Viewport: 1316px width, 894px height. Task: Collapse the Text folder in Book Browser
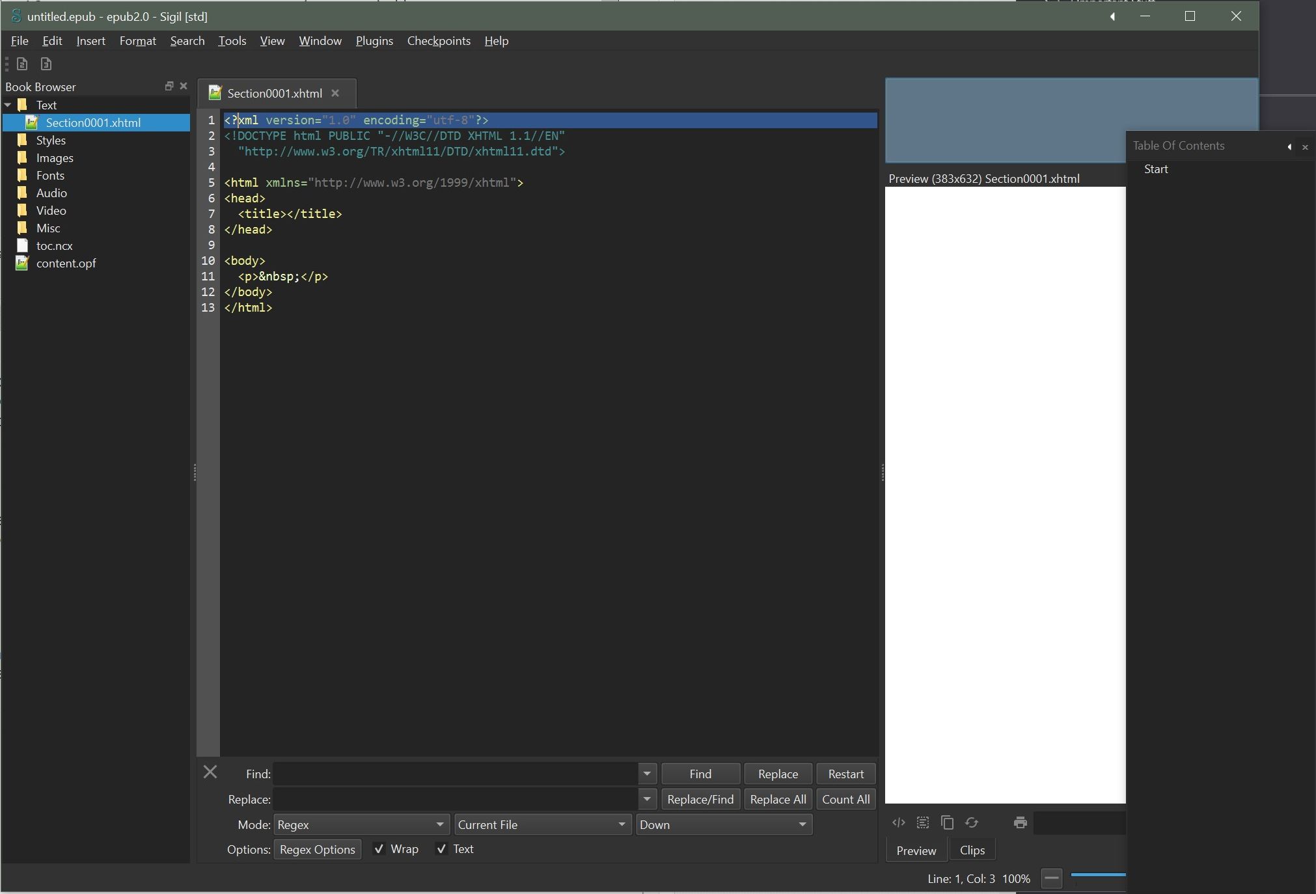(8, 105)
